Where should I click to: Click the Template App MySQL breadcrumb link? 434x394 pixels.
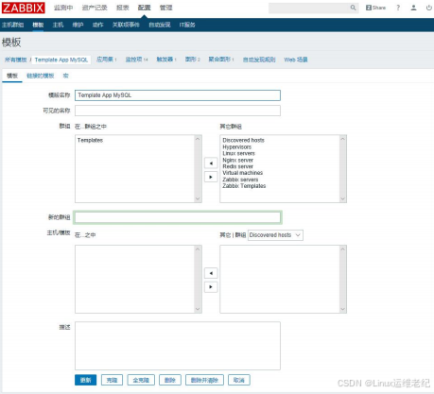click(x=61, y=60)
